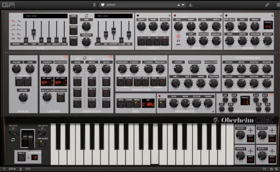
Task: Shrink the interface with the collapse arrows icon
Action: click(267, 5)
